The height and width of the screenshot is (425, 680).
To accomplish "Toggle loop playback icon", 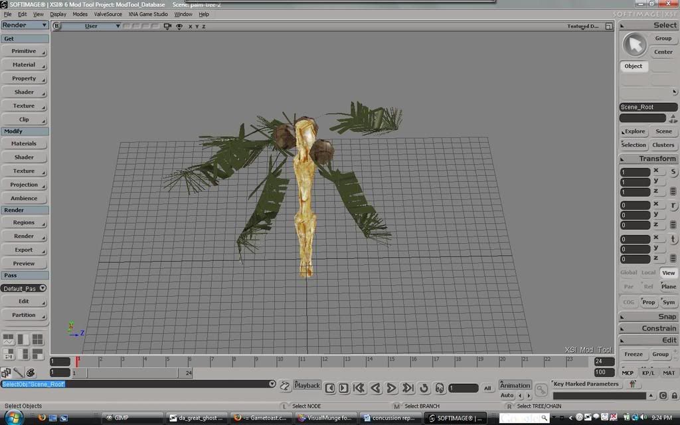I will pyautogui.click(x=424, y=388).
